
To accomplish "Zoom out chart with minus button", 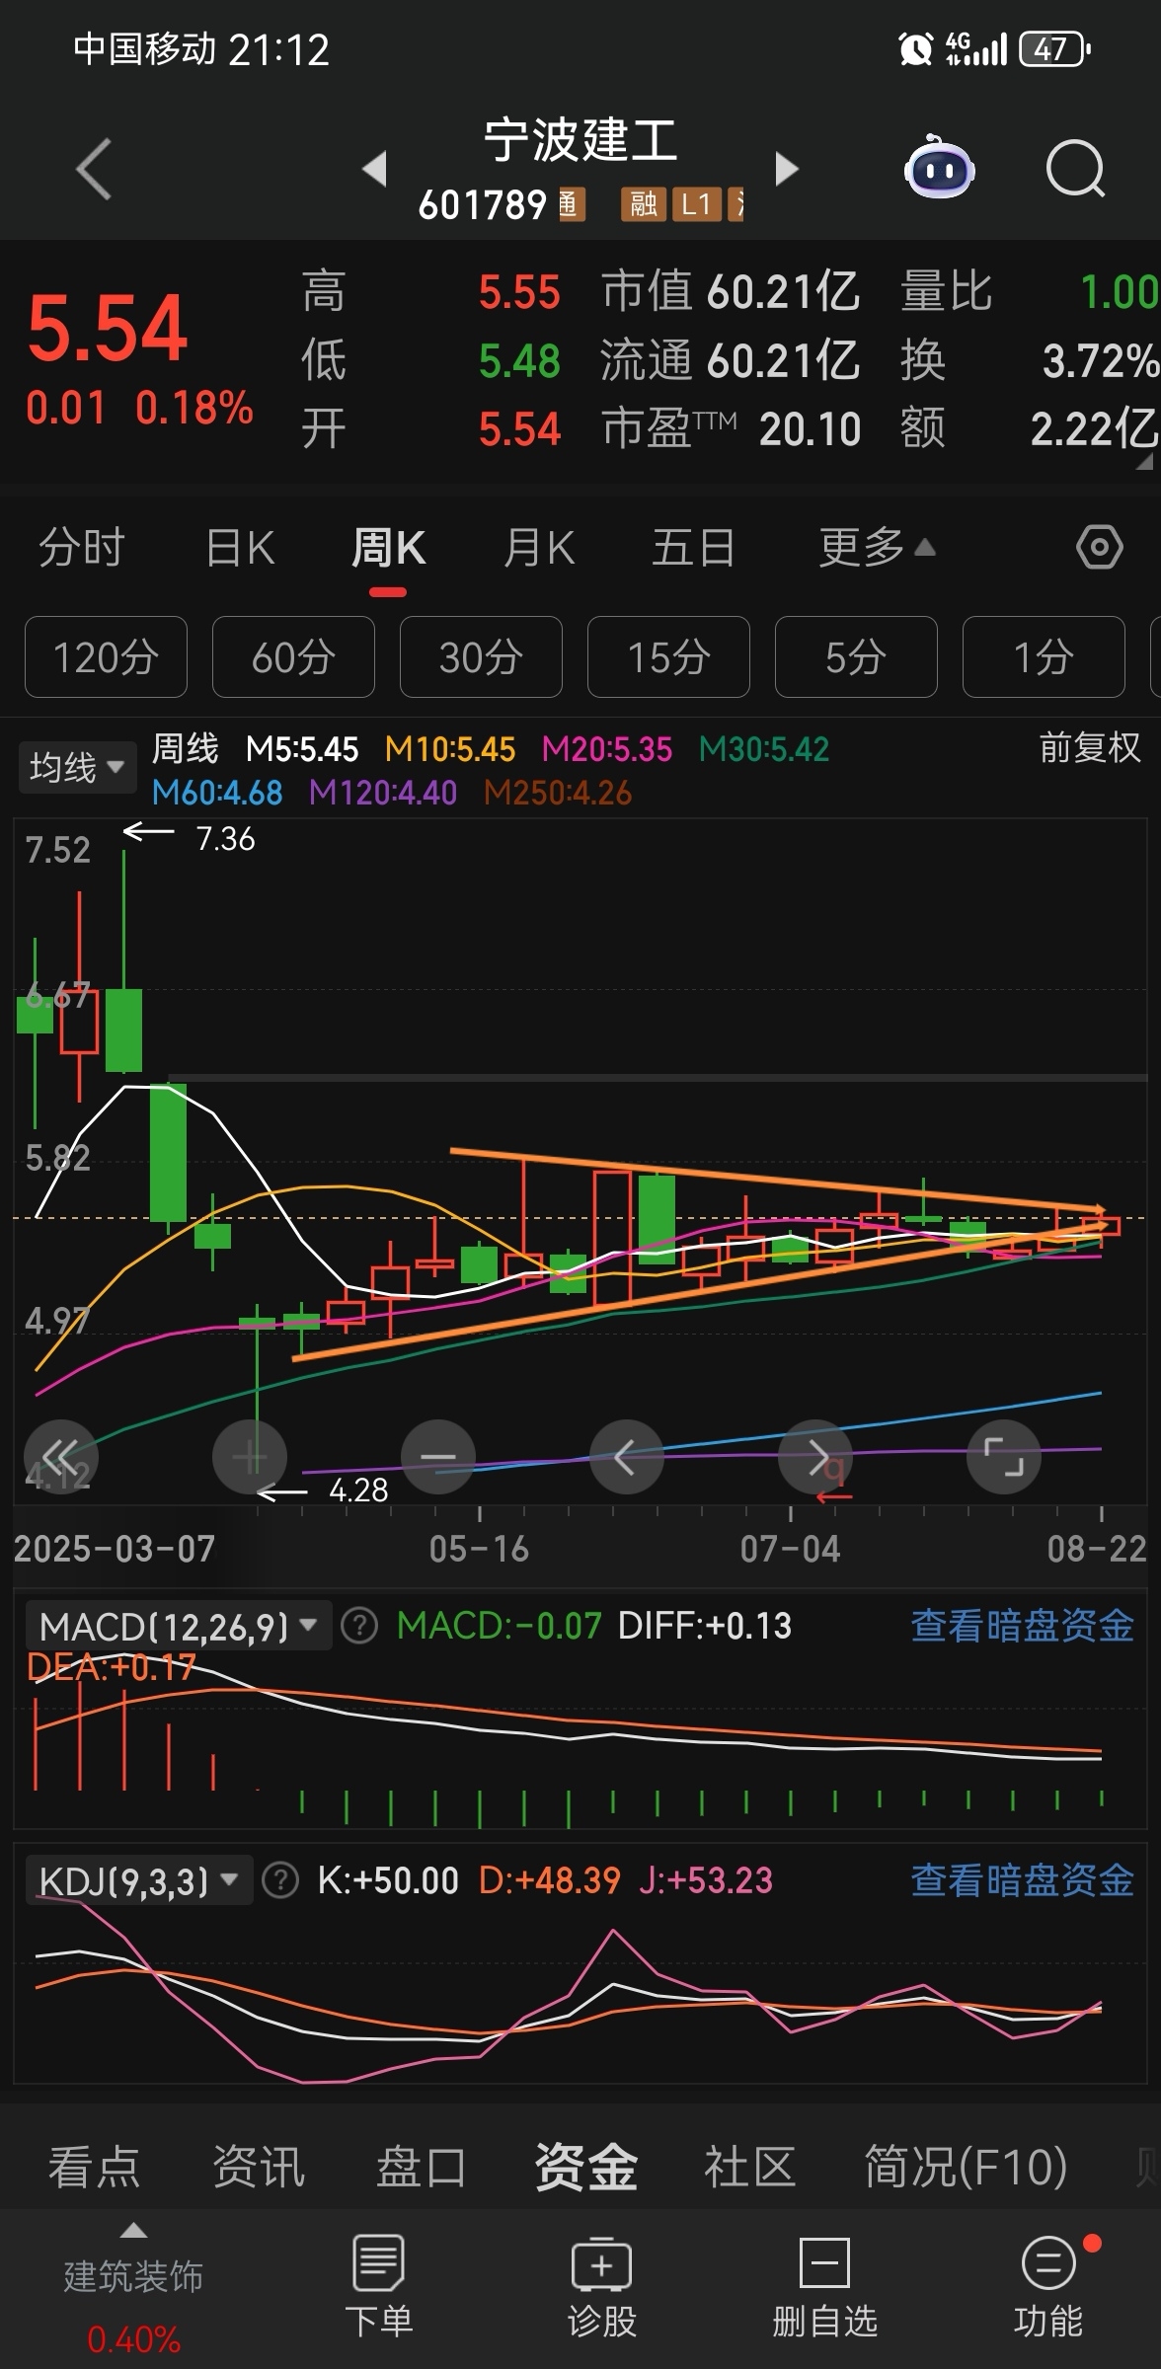I will click(438, 1457).
